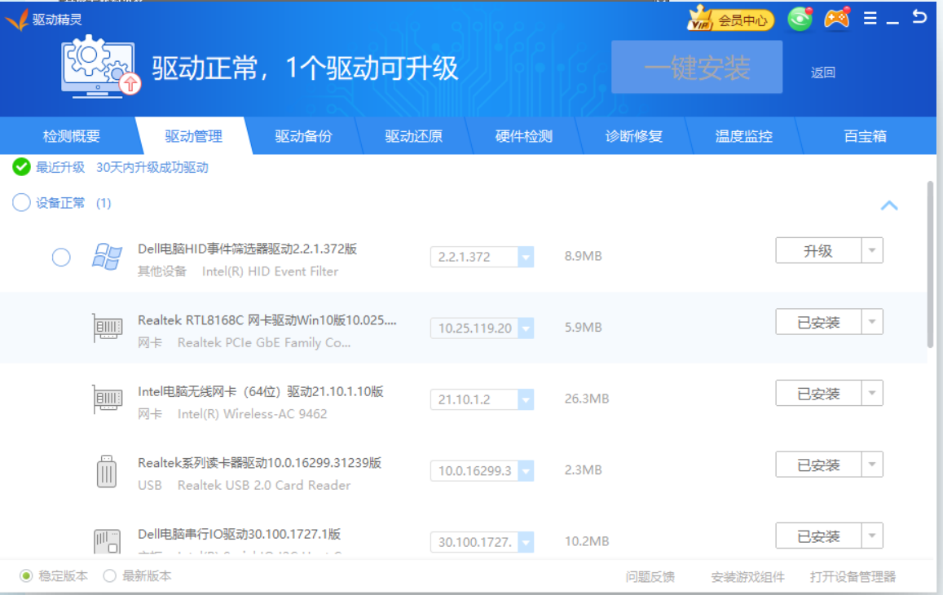This screenshot has width=943, height=595.
Task: Select the 稳定版本 radio button
Action: pyautogui.click(x=26, y=576)
